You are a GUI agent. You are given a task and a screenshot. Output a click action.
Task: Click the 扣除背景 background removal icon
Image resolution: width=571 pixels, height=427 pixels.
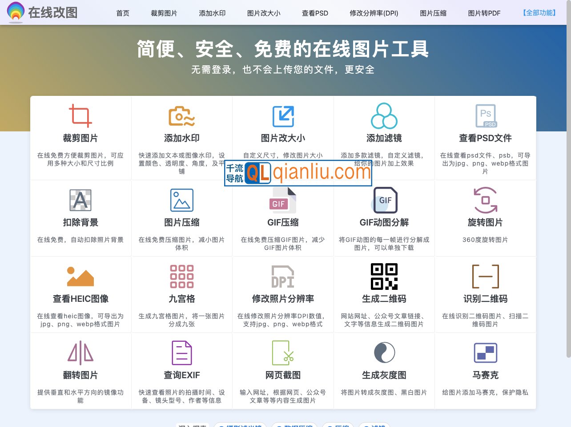[81, 200]
